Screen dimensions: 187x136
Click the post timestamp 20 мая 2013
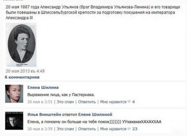click(x=25, y=71)
